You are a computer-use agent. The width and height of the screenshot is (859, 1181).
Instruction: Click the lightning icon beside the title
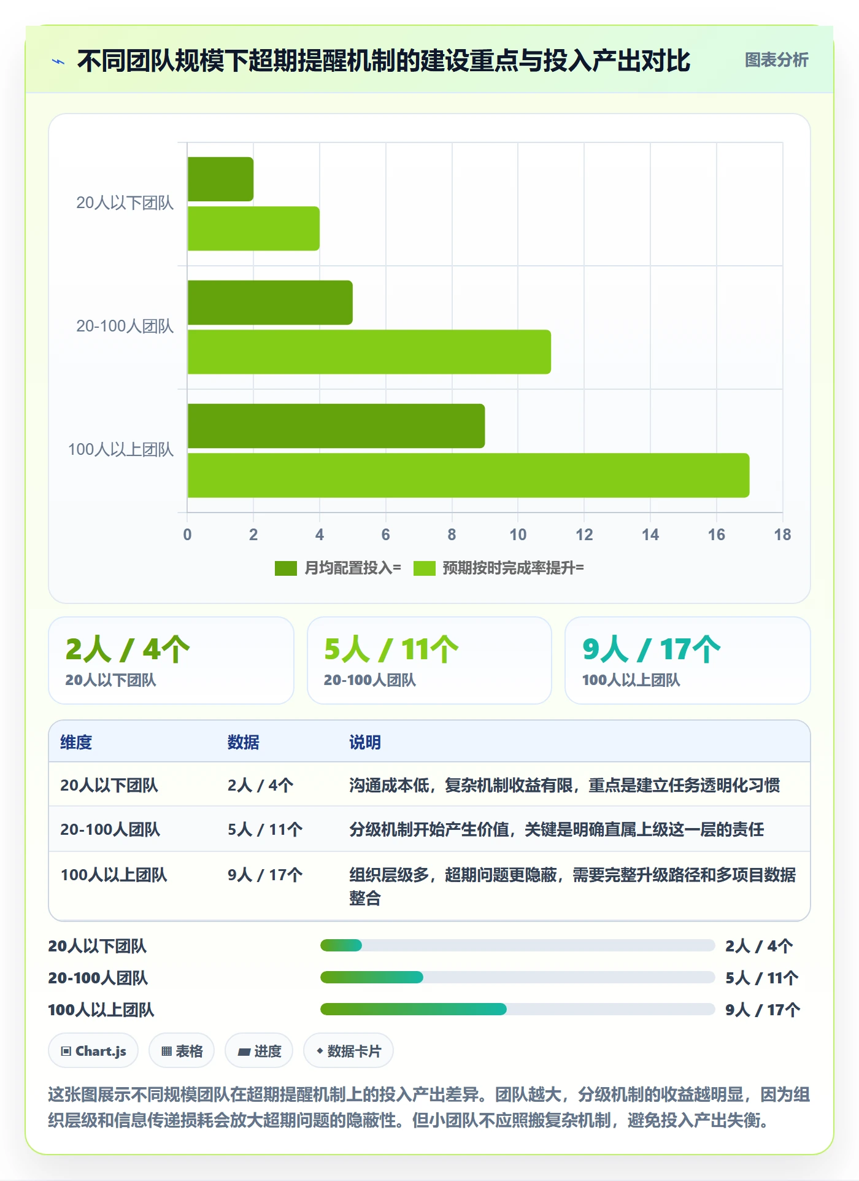(x=58, y=61)
